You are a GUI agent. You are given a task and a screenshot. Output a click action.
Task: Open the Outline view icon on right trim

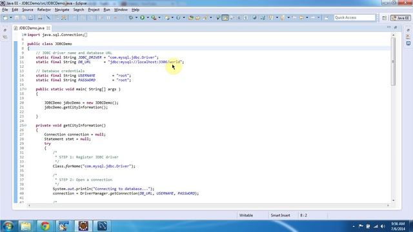(x=408, y=43)
